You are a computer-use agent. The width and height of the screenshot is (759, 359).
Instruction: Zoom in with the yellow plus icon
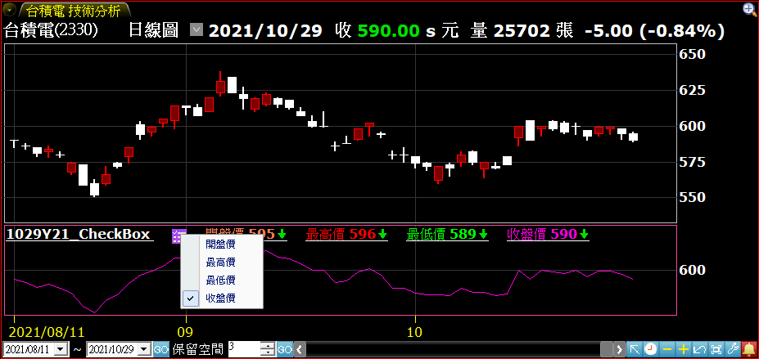[x=684, y=349]
